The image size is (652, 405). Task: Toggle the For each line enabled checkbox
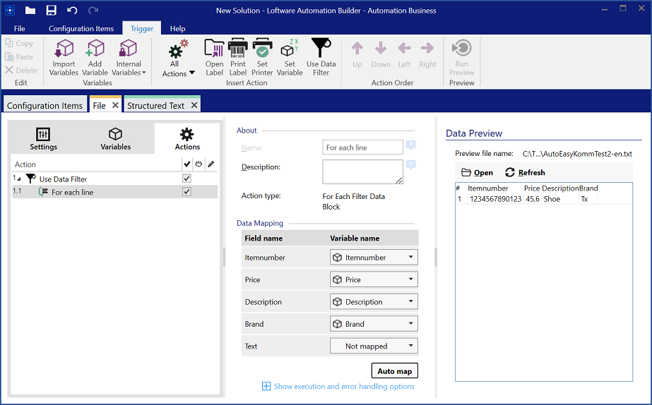(x=186, y=192)
